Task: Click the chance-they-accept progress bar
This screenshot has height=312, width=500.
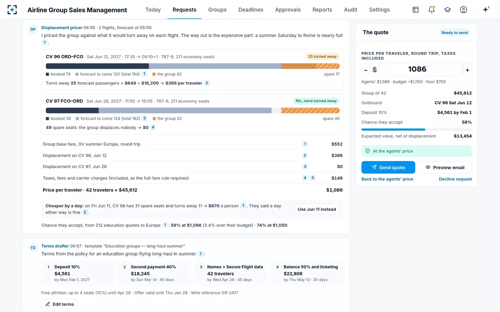Action: (417, 129)
